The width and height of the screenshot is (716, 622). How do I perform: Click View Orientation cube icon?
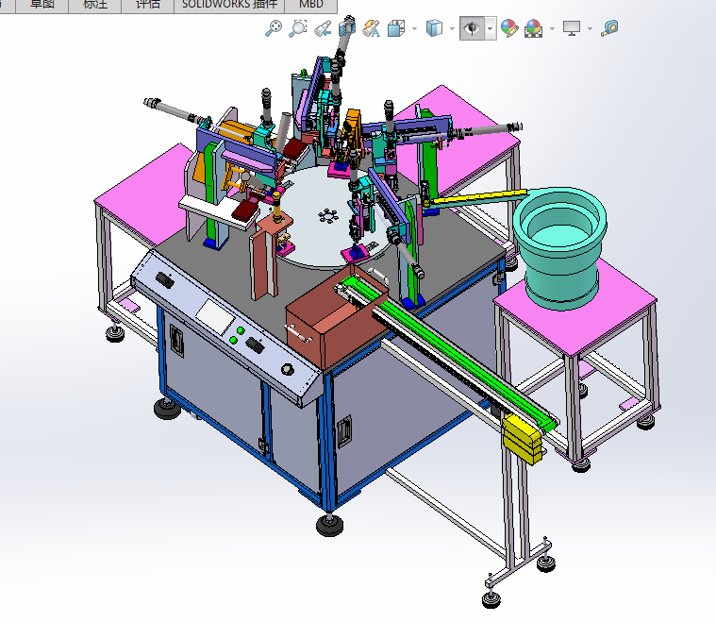point(396,28)
